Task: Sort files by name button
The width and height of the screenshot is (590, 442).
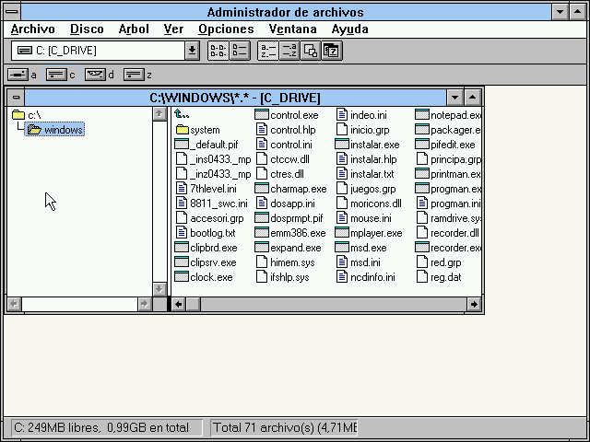Action: point(268,51)
